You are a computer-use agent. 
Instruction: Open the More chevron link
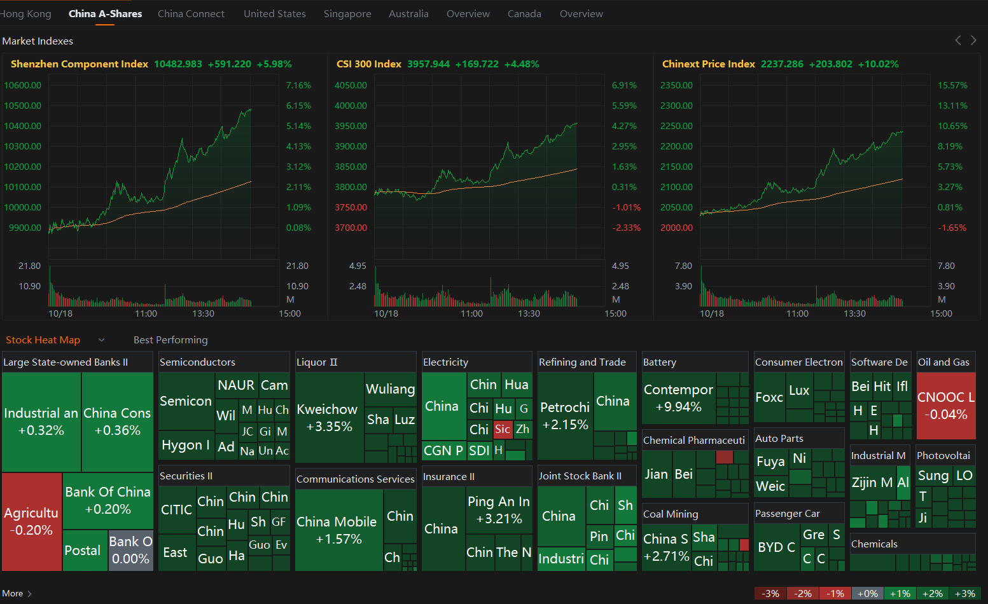17,593
